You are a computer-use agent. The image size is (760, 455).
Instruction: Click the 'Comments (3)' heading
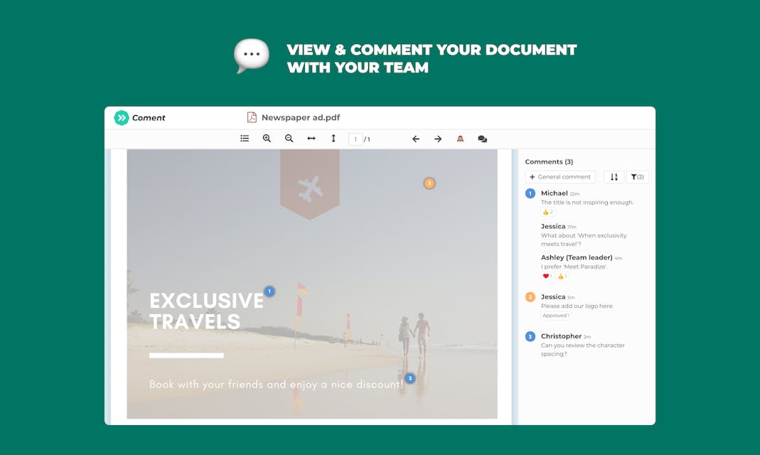tap(549, 162)
